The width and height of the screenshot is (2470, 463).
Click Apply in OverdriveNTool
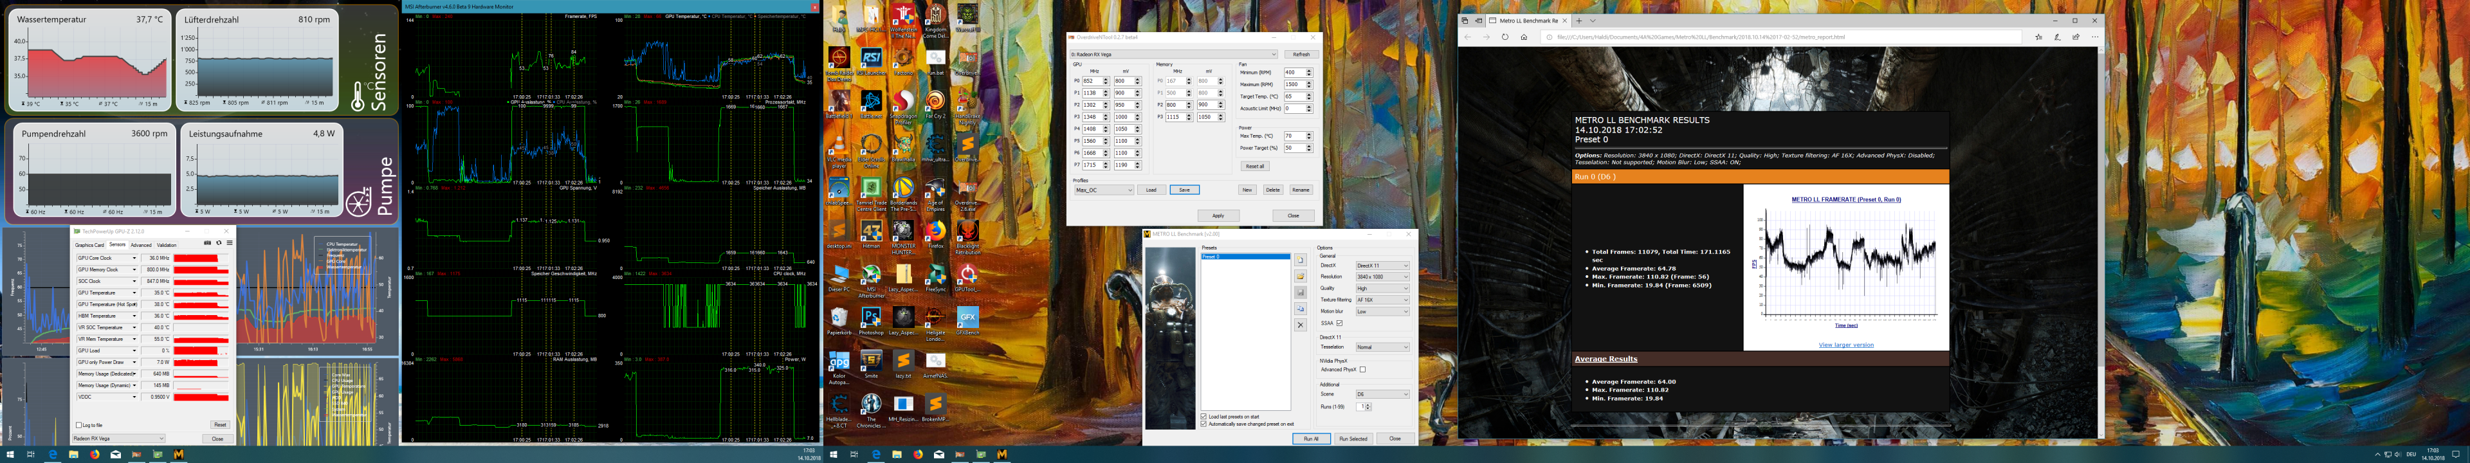1218,215
